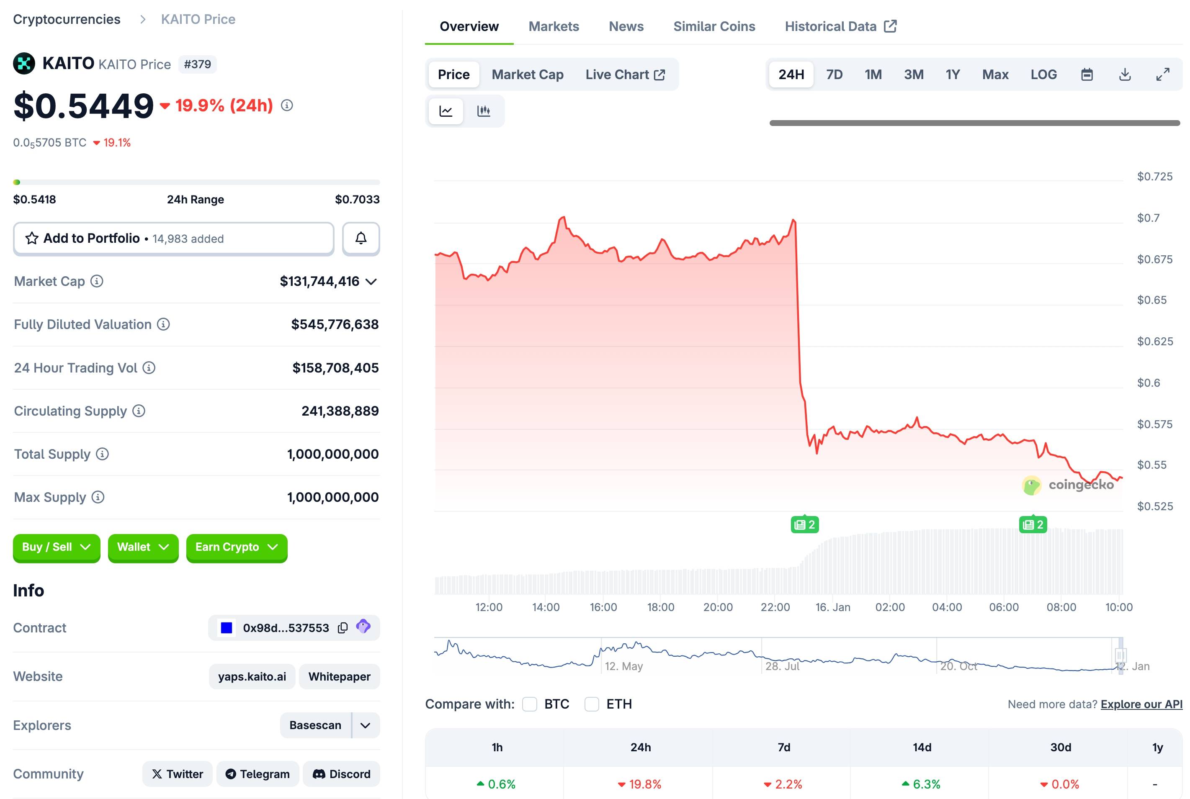Download the chart data

[1125, 75]
